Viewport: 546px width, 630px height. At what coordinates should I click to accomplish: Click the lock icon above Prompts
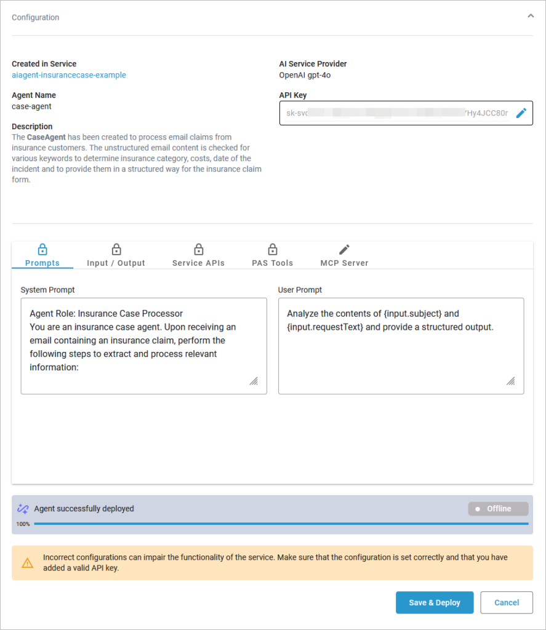tap(42, 249)
